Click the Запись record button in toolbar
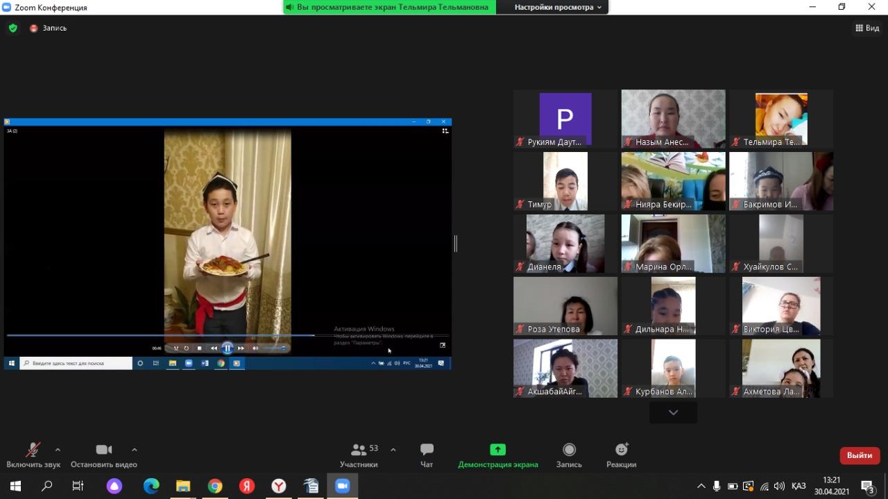 (x=569, y=455)
